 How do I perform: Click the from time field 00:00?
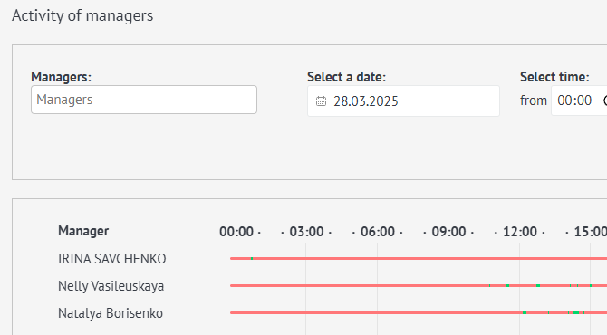[x=580, y=100]
